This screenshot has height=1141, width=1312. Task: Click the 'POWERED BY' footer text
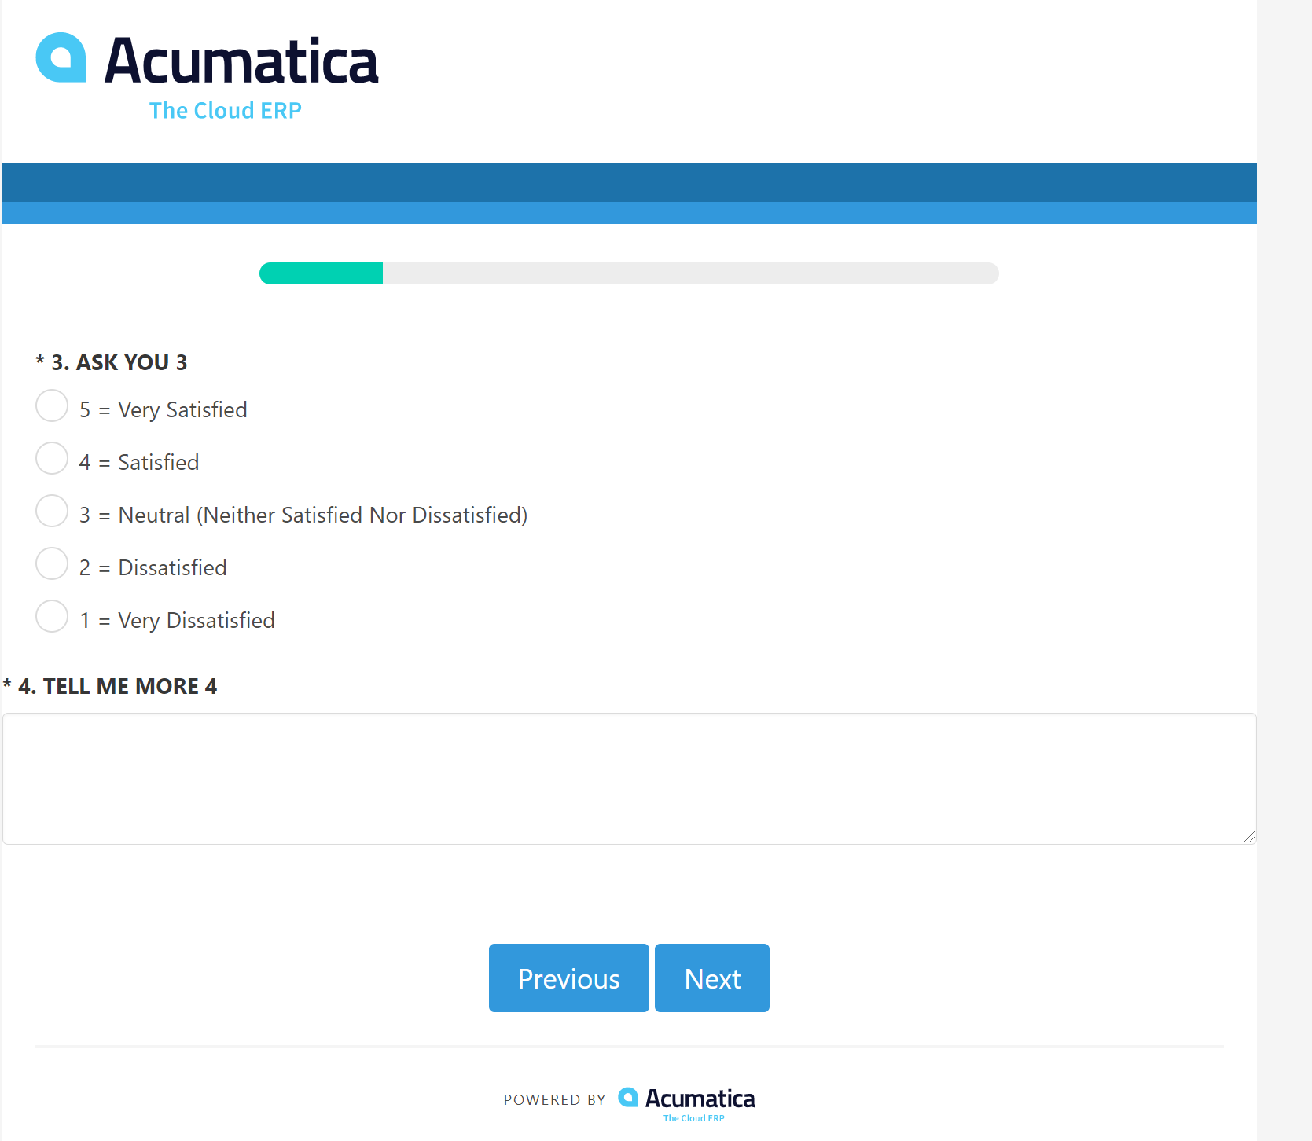tap(554, 1099)
